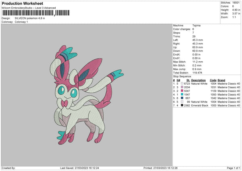The height and width of the screenshot is (171, 242).
Task: Click the Max Jump value '6.9 mm'
Action: point(197,69)
